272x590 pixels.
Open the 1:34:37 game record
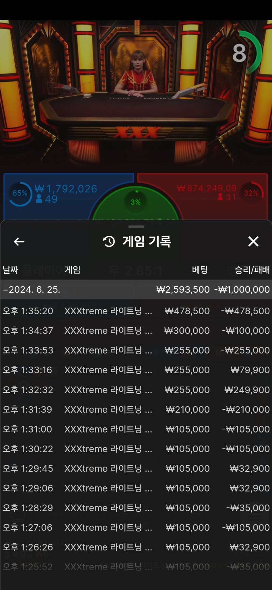click(136, 331)
